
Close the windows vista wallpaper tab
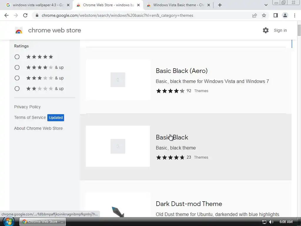pyautogui.click(x=68, y=5)
